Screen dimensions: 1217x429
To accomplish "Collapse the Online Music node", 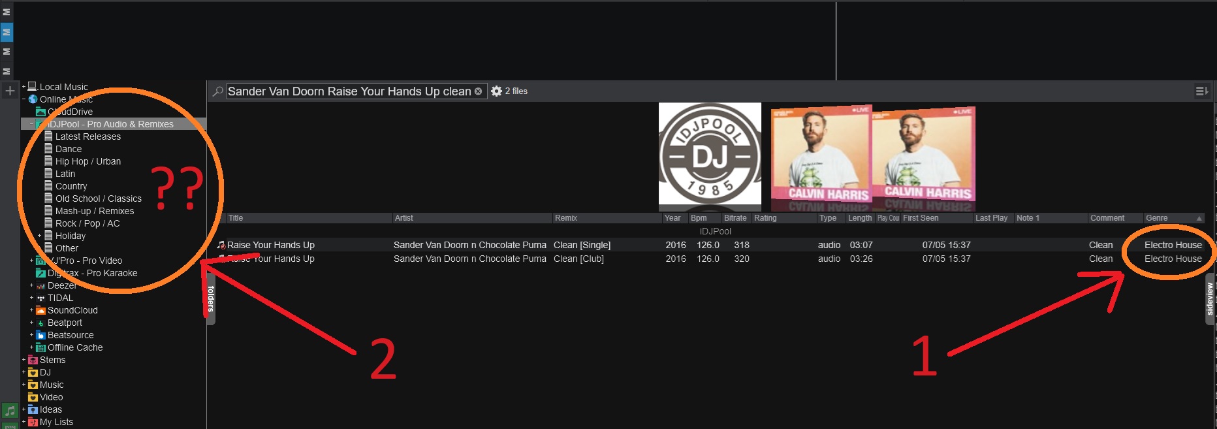I will [24, 99].
